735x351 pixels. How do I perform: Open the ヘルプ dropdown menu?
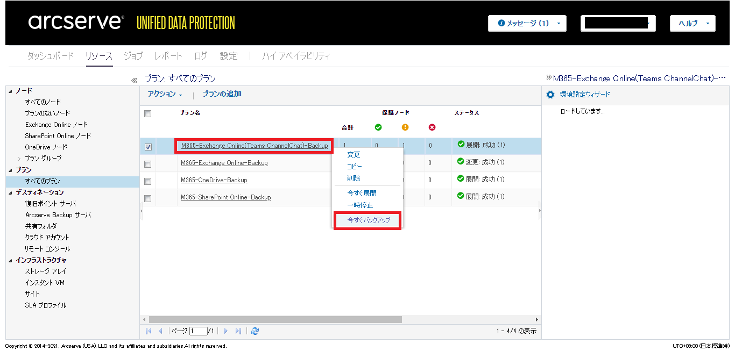click(x=692, y=23)
